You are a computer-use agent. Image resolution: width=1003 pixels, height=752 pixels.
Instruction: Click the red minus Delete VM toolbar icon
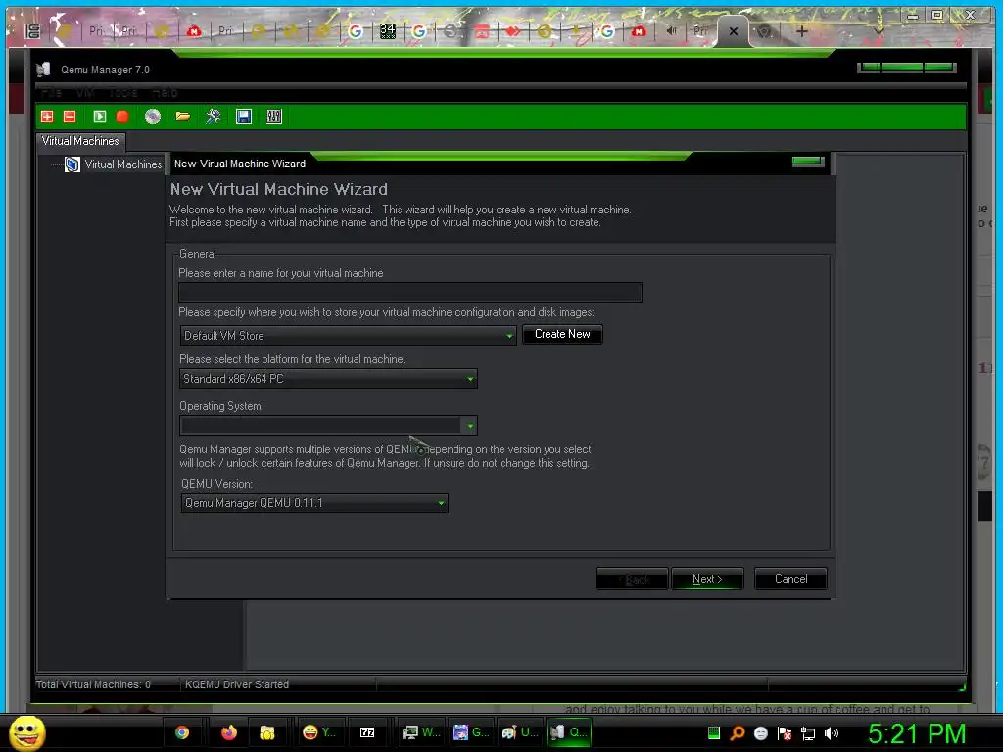[70, 117]
